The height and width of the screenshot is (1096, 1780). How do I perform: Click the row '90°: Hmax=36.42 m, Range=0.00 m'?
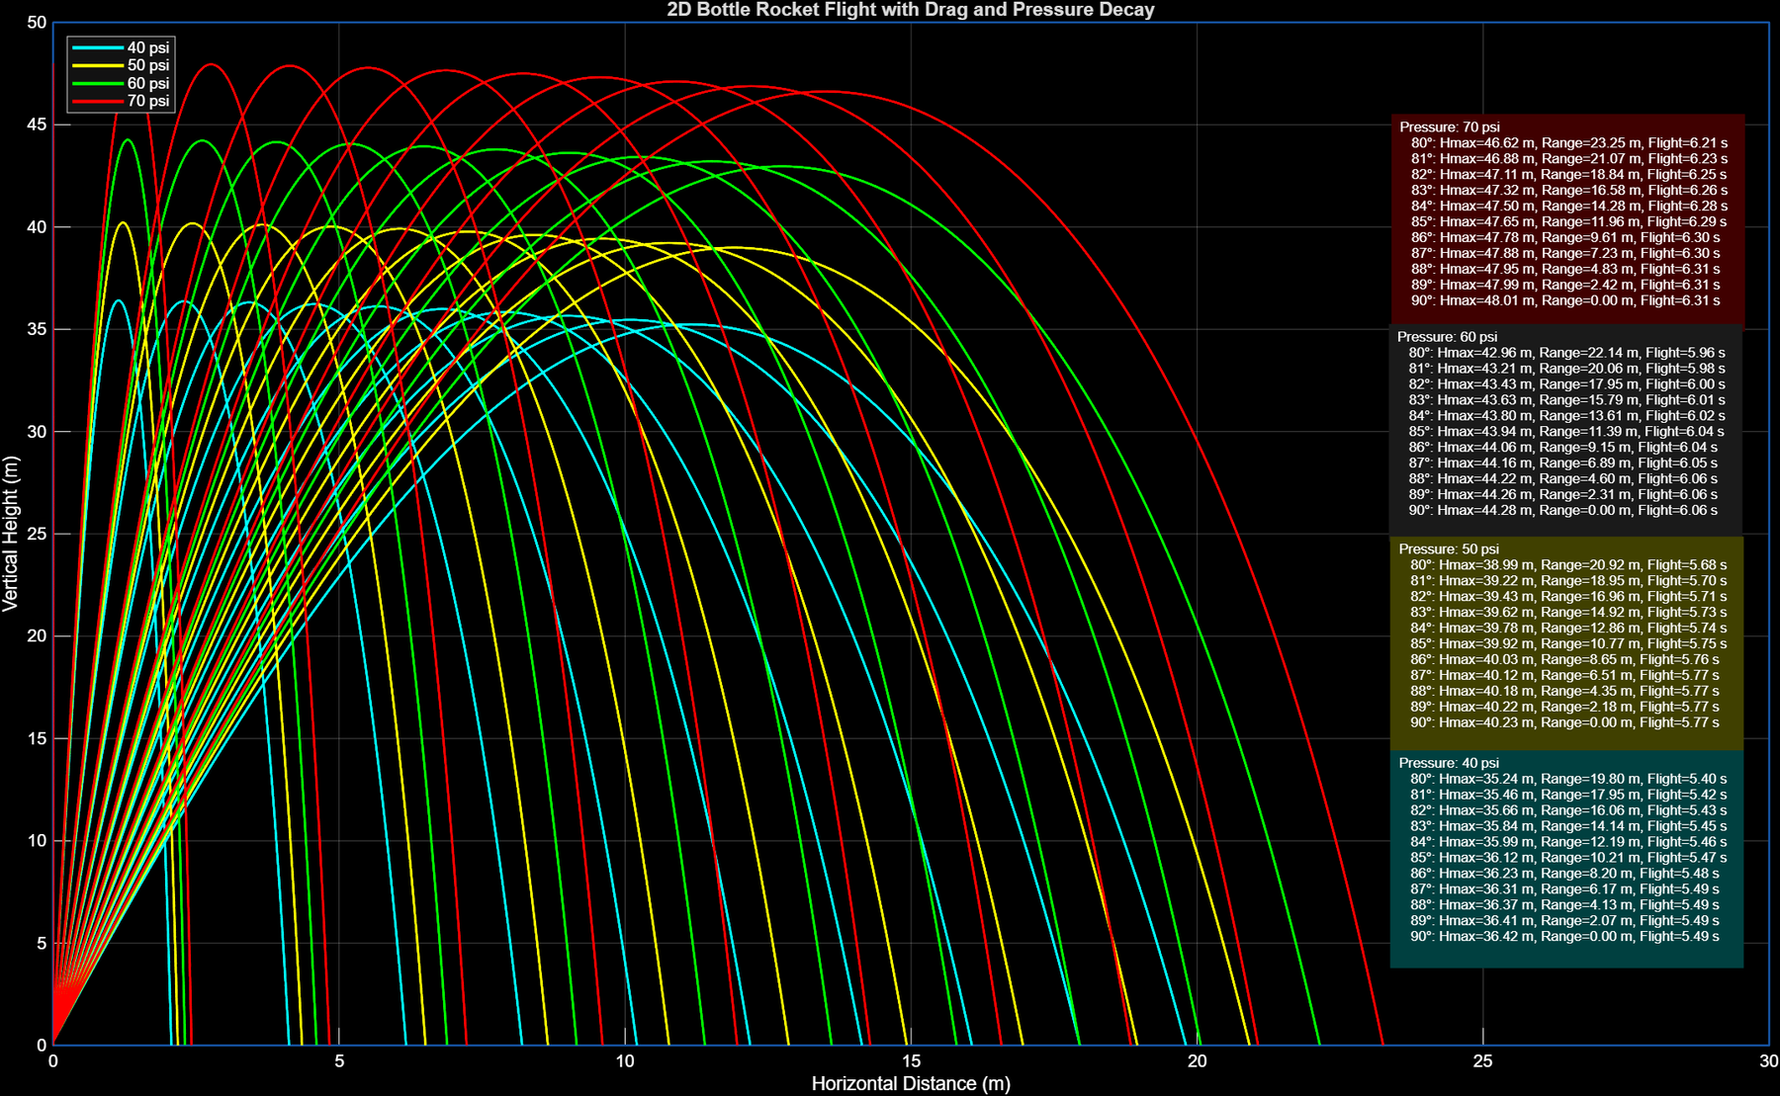(x=1565, y=936)
